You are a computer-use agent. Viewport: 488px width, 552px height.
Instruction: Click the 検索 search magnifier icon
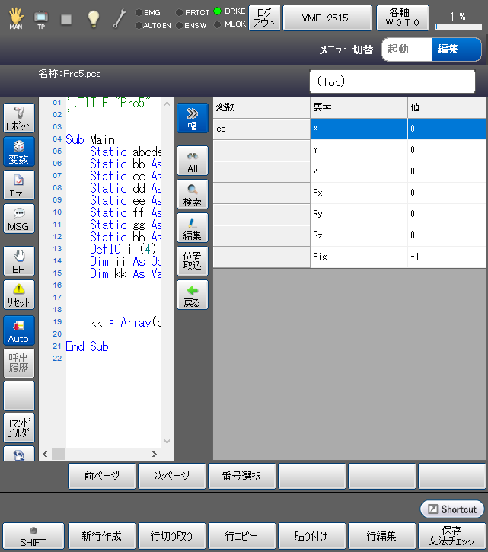tap(192, 195)
